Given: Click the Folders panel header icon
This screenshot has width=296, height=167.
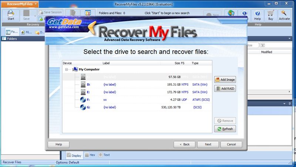Looking at the screenshot, I should 4,39.
